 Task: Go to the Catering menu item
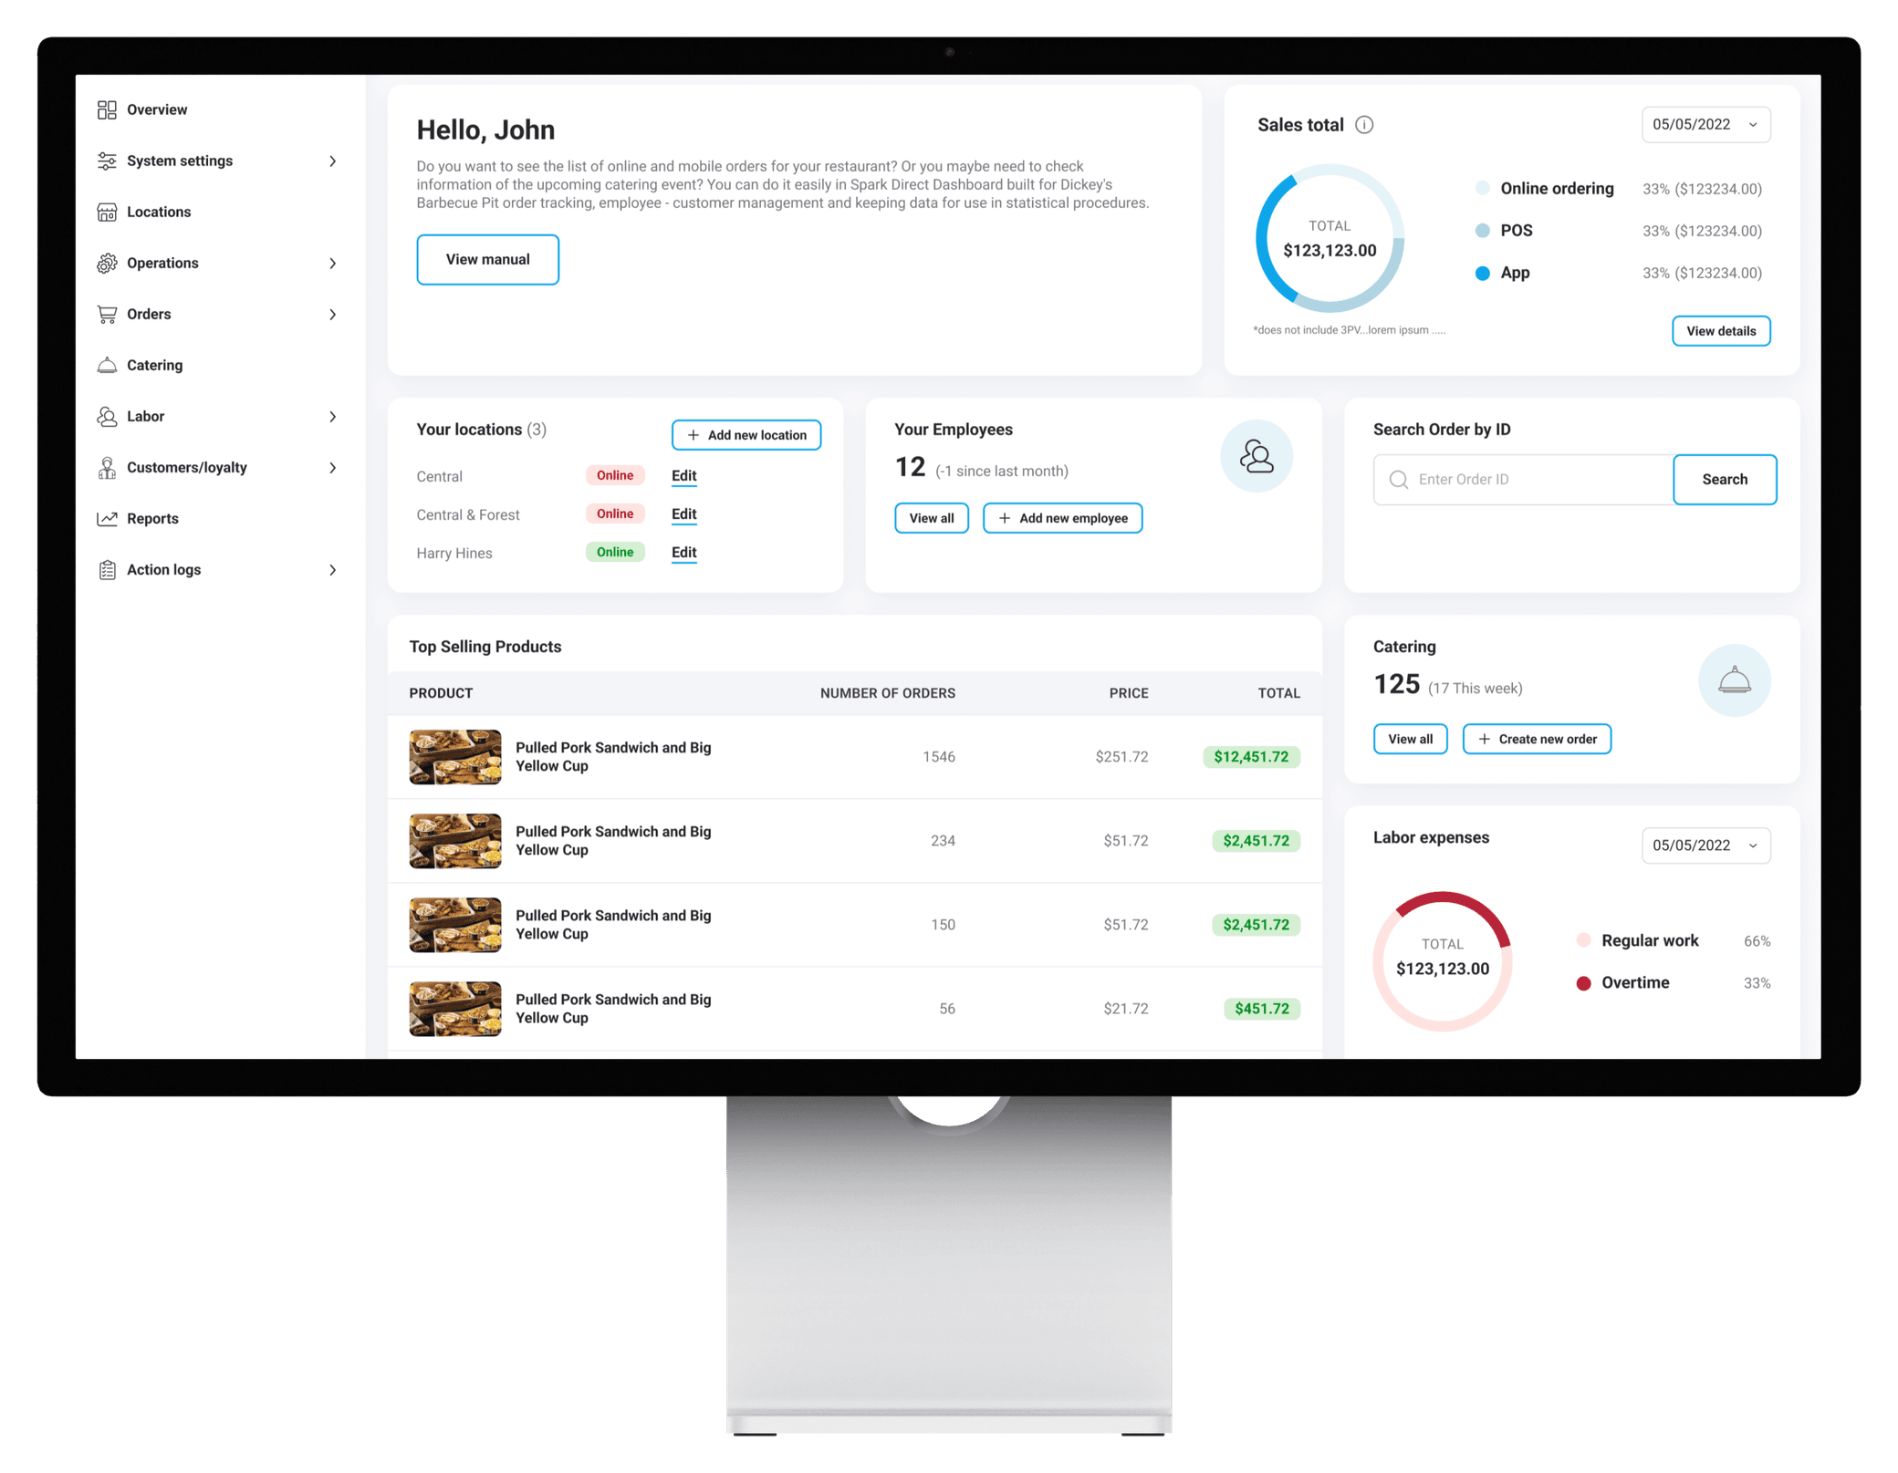[x=154, y=365]
